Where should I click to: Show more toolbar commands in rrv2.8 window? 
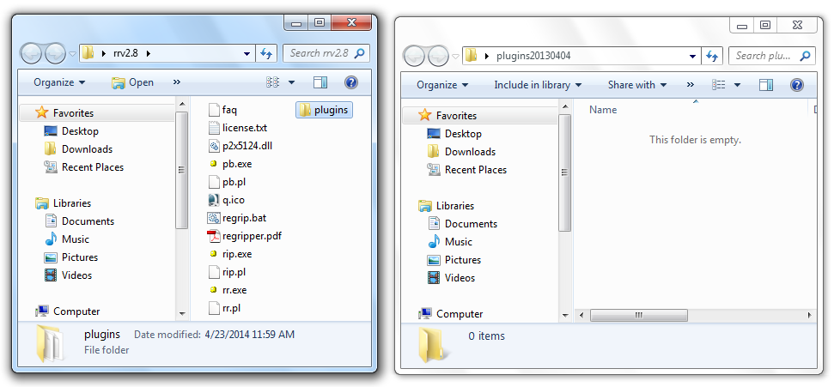[x=177, y=82]
